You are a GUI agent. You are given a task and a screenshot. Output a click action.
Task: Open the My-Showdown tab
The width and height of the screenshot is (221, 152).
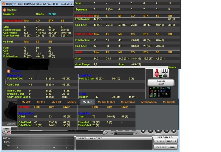(x=149, y=102)
